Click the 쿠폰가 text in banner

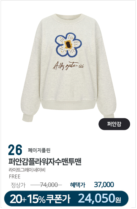click(x=58, y=199)
